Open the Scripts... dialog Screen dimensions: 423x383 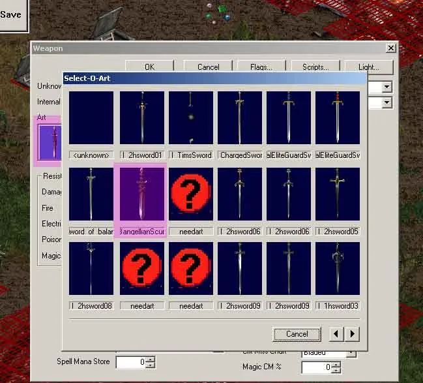[315, 67]
